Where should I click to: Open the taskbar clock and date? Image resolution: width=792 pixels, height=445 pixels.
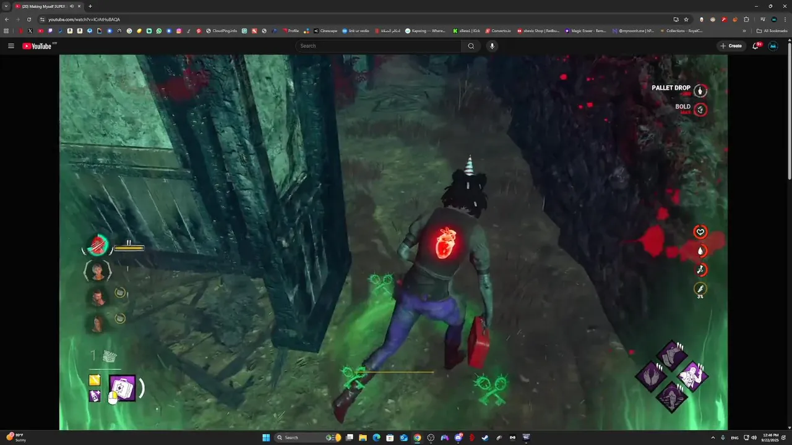[770, 438]
